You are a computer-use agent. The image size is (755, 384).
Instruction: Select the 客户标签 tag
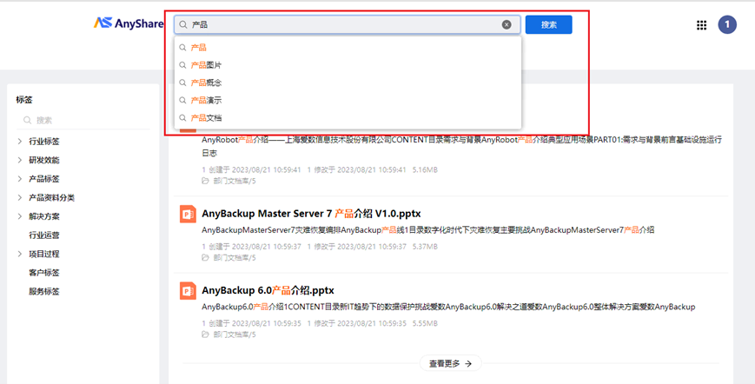click(44, 273)
